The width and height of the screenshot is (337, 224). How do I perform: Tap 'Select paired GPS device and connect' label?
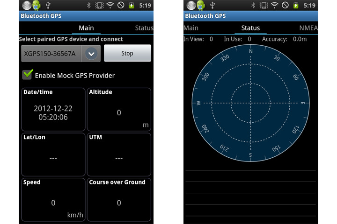tap(71, 39)
